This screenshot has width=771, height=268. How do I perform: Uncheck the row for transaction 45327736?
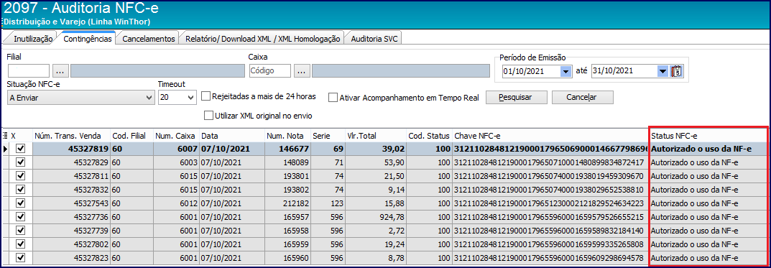(x=21, y=217)
